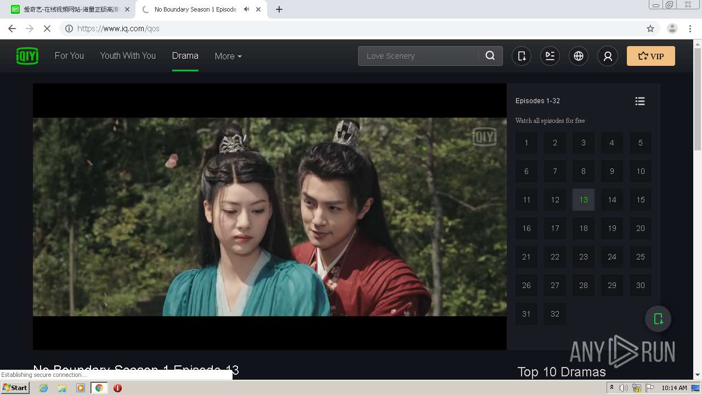Go back with browser back arrow
This screenshot has height=395, width=702.
tap(12, 29)
